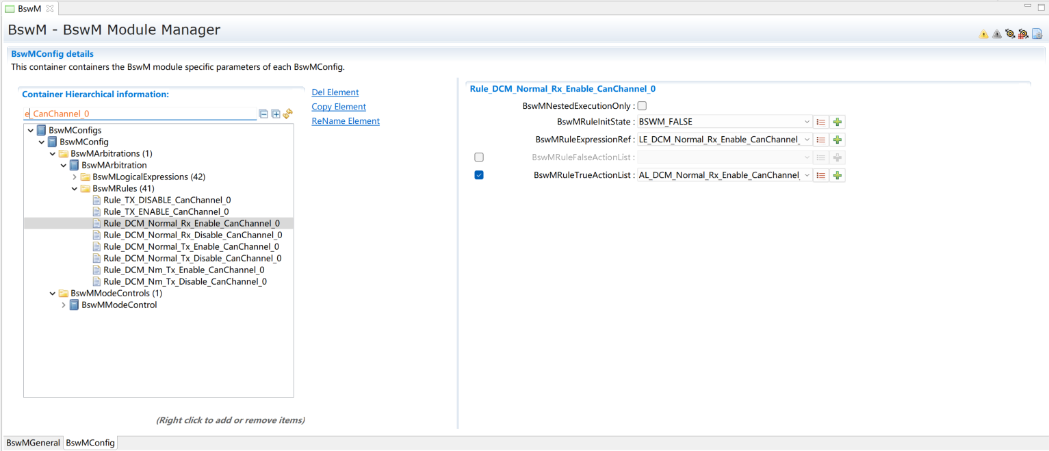Click green plus beside BswMRuleTrueActionList
Screen dimensions: 1049x451
837,175
